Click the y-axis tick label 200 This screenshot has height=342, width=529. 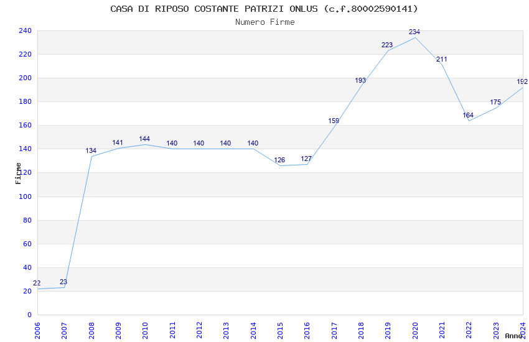26,78
